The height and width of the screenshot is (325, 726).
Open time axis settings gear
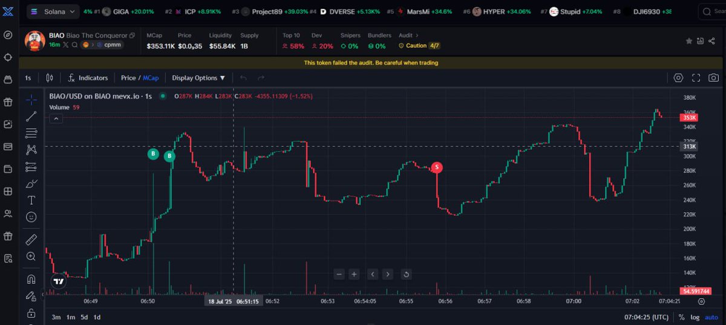coord(701,301)
